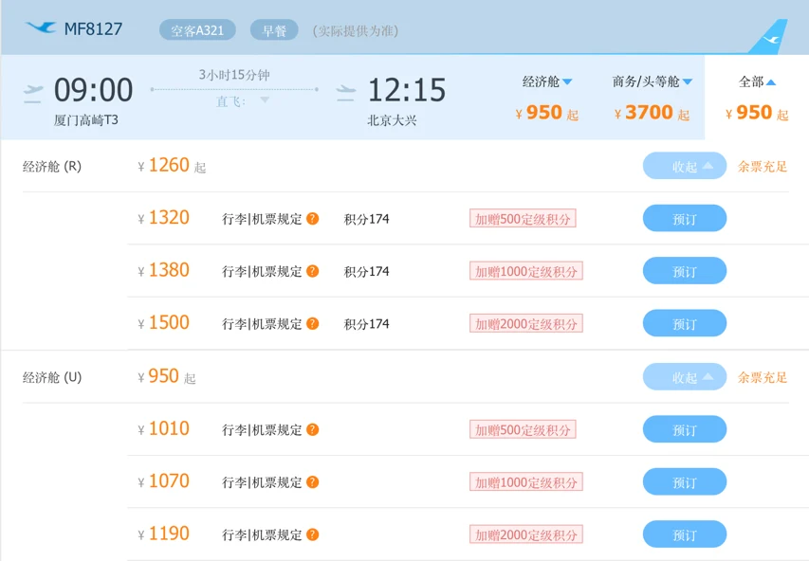Viewport: 809px width, 561px height.
Task: Select the 全部 cabin tab
Action: 757,81
